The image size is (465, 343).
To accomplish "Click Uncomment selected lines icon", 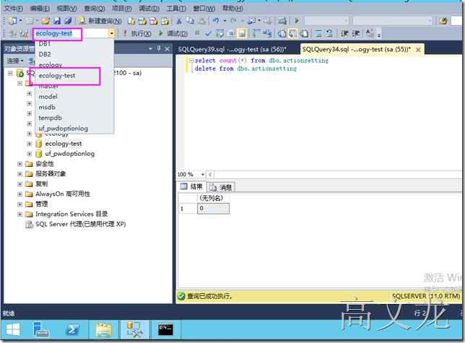I will pos(330,33).
